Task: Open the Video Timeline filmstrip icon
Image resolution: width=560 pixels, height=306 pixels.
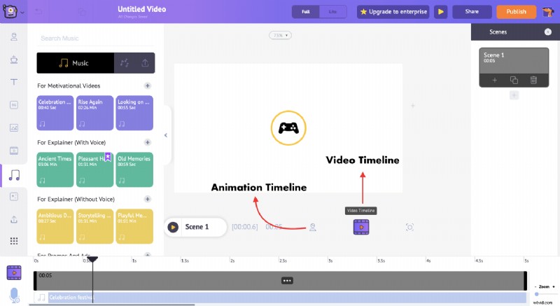Action: [361, 227]
